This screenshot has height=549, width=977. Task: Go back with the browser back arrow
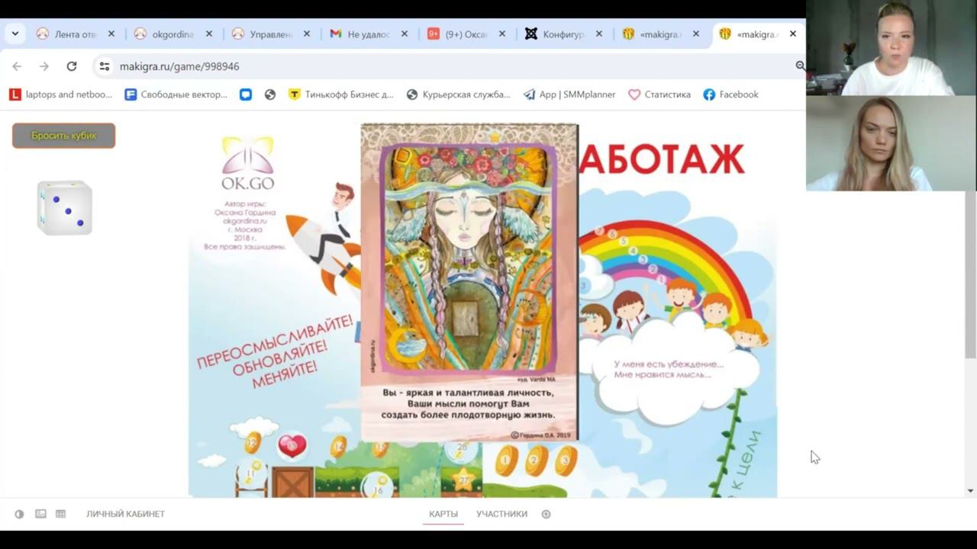tap(17, 66)
